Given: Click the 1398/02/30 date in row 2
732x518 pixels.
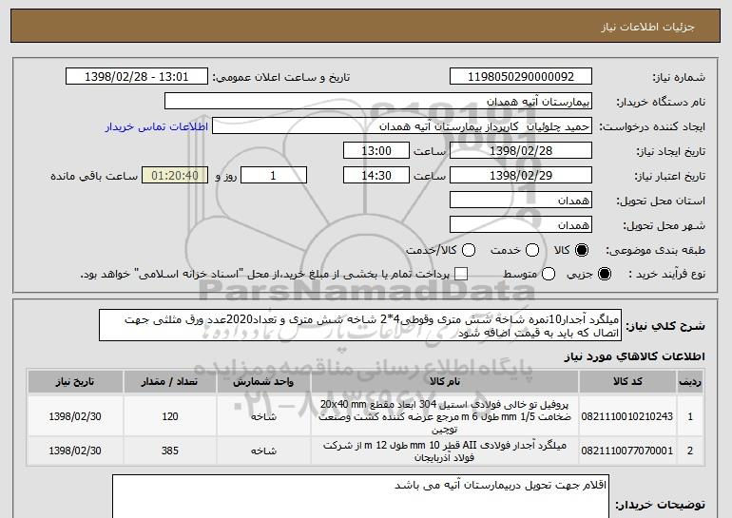Looking at the screenshot, I should pyautogui.click(x=75, y=451).
